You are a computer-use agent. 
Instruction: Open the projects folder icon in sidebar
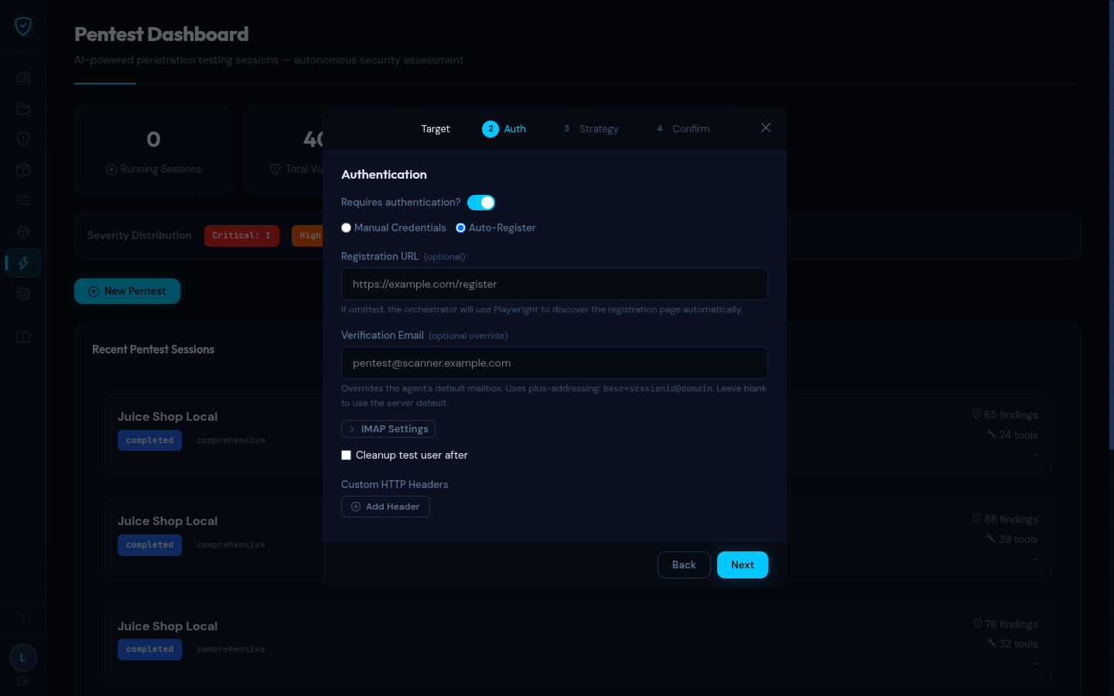(22, 108)
